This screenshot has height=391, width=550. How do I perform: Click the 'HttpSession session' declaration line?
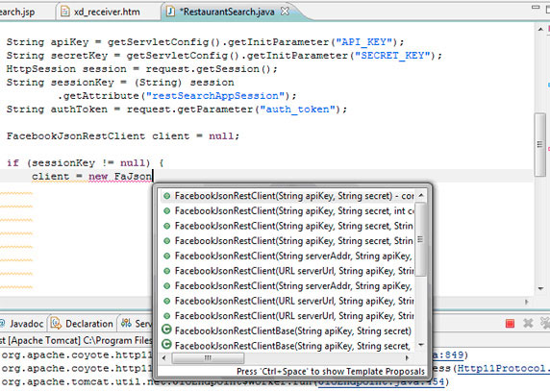point(141,69)
